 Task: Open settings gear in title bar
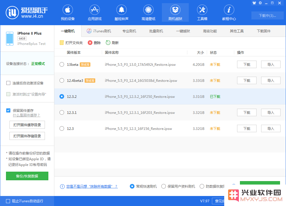(x=260, y=3)
